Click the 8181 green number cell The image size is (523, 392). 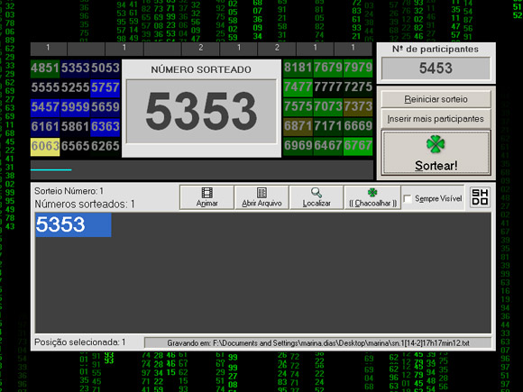click(x=298, y=68)
